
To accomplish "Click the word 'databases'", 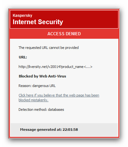I will click(x=56, y=110).
